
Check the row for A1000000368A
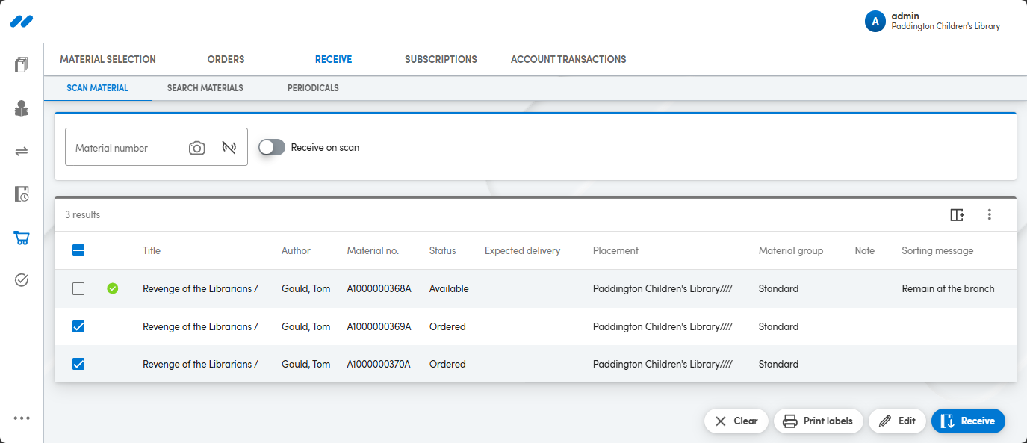78,288
